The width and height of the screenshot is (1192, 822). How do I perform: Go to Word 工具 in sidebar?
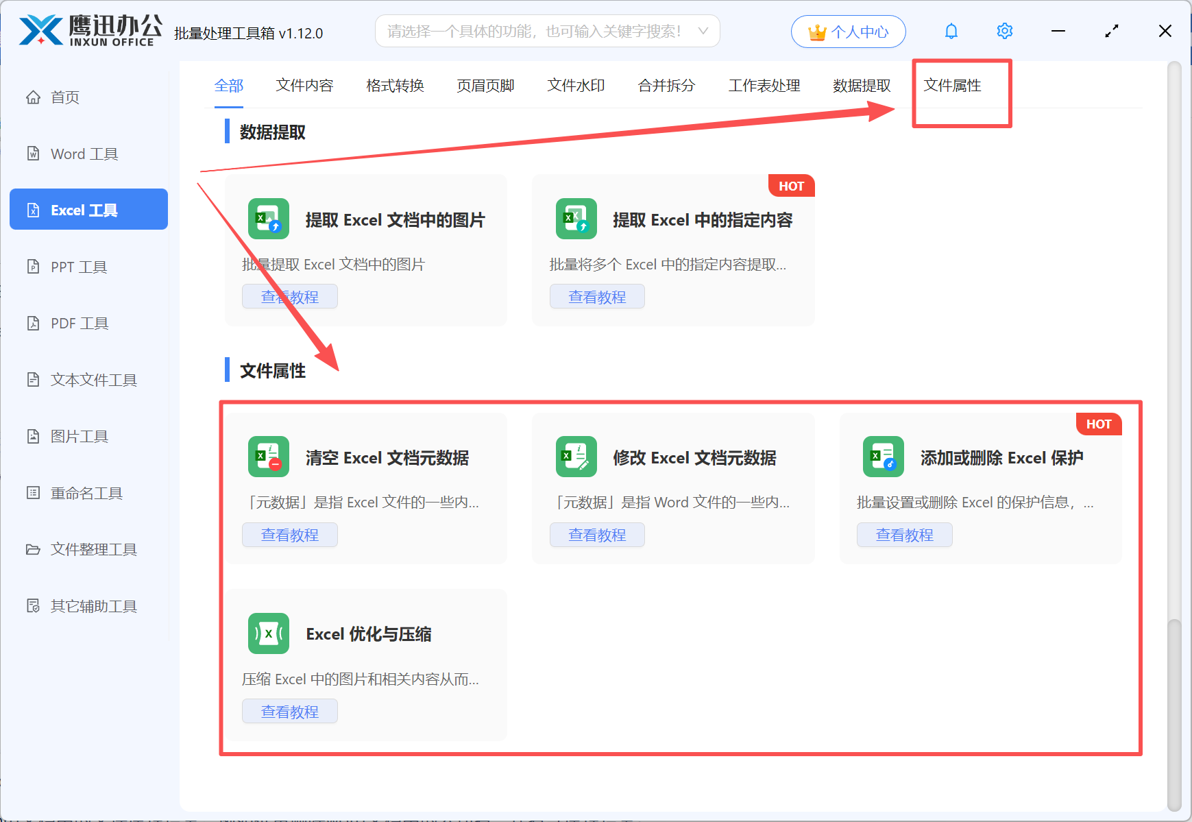pyautogui.click(x=84, y=154)
